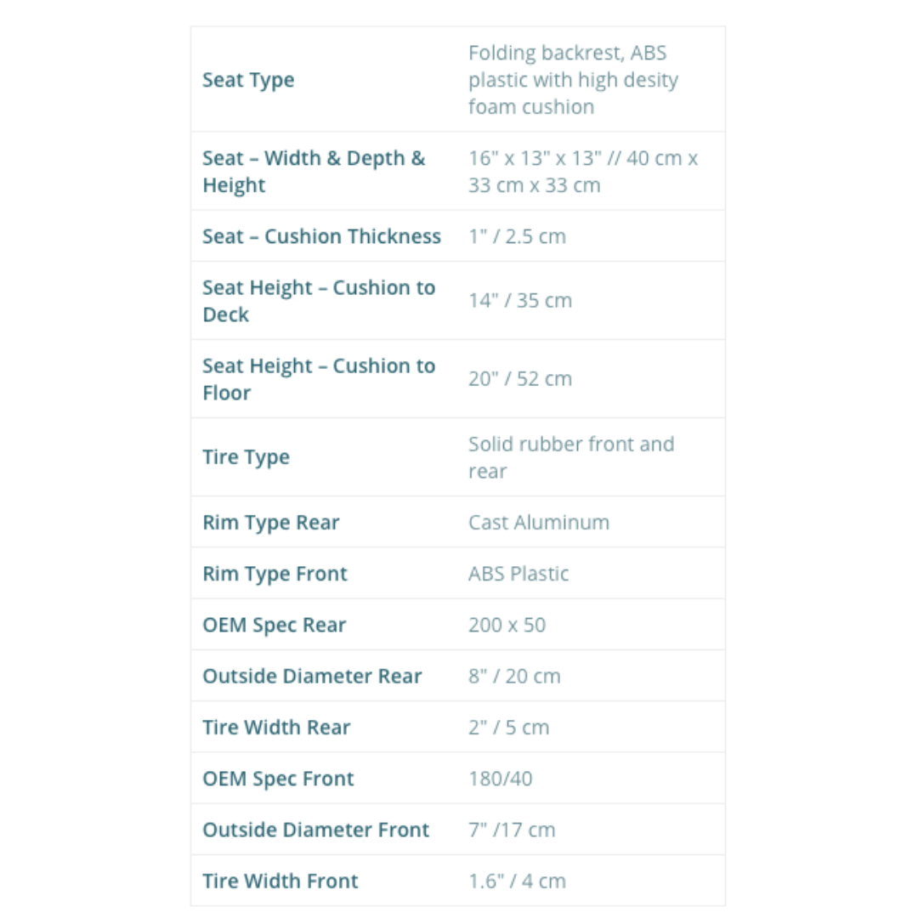Click the 180/40 OEM Spec Front value

(500, 779)
